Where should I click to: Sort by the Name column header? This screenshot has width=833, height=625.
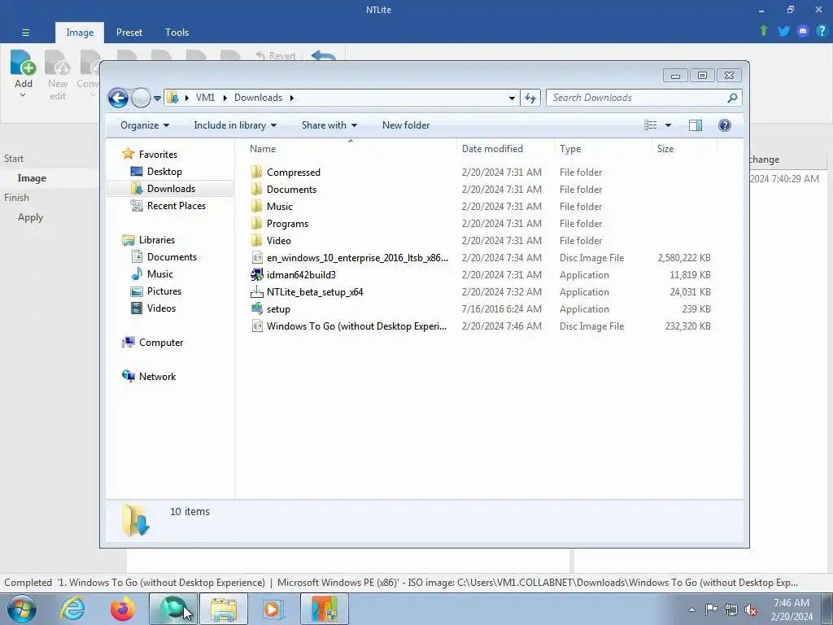351,148
